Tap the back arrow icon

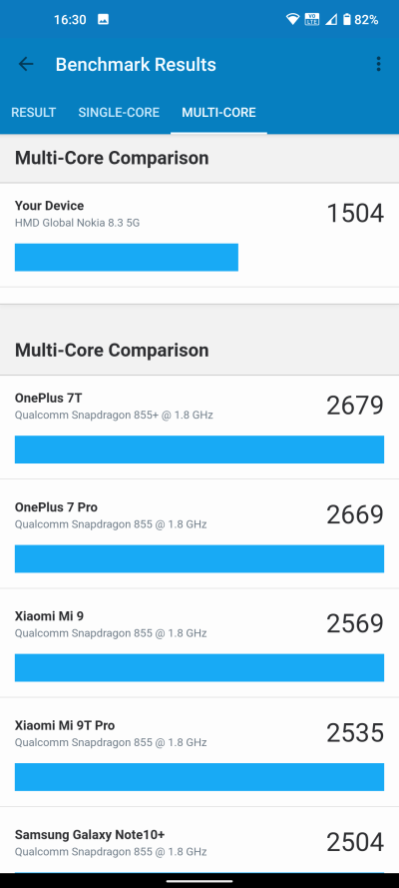tap(26, 64)
